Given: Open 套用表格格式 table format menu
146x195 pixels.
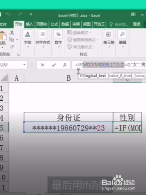Looking at the screenshot, I should [x=83, y=40].
